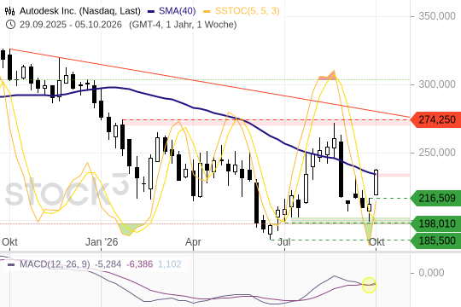Select the green 185,500 price tag

435,240
